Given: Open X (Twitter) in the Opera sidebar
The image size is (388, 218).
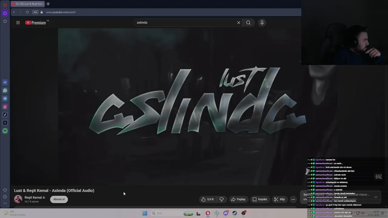Looking at the screenshot, I should (x=5, y=123).
